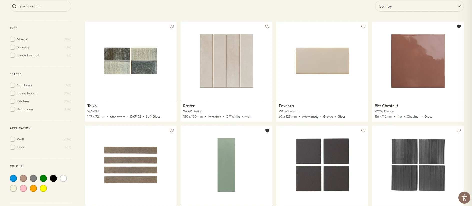
Task: Check the Subway type filter
Action: click(12, 47)
